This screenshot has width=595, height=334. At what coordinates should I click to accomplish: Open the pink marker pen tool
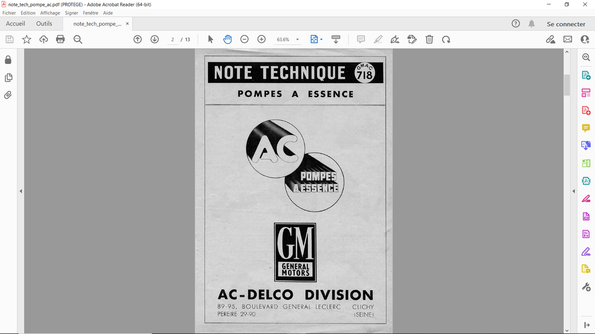tap(586, 199)
